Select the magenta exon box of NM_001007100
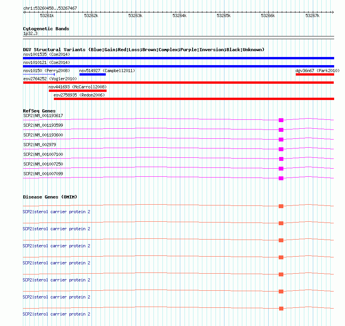Image resolution: width=345 pixels, height=326 pixels. point(281,159)
